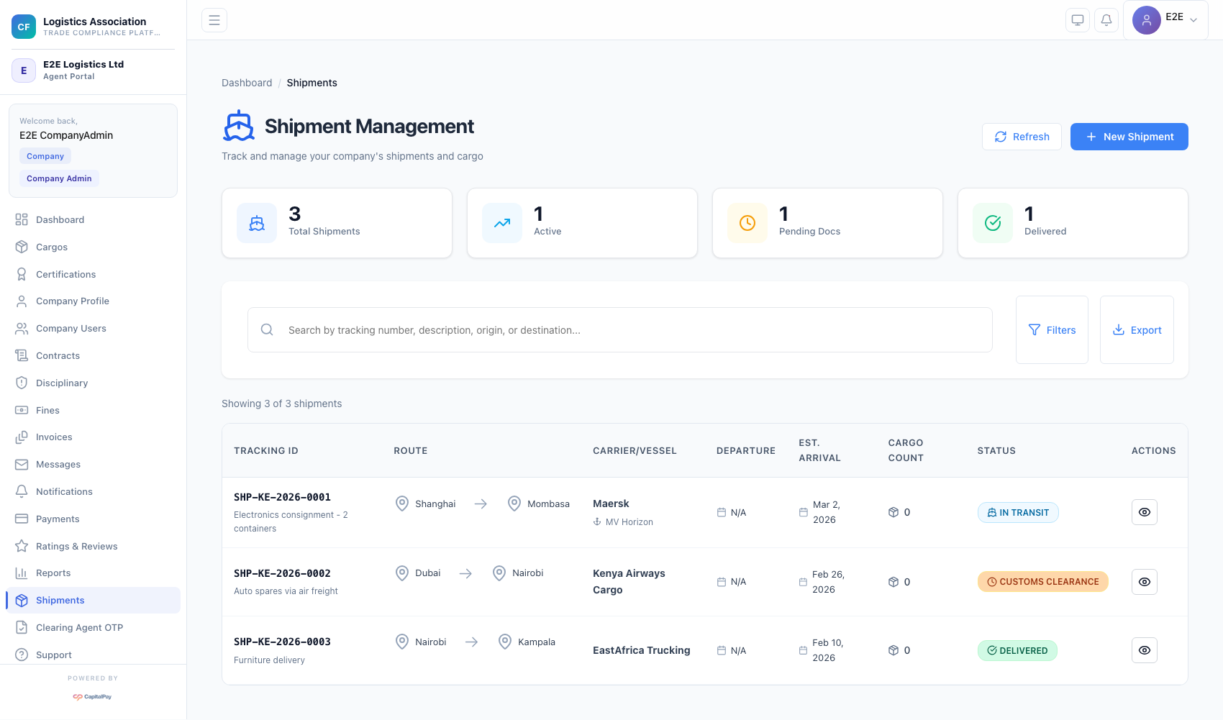Screen dimensions: 1223x720
Task: Open the Invoices section from the sidebar
Action: [x=54, y=437]
